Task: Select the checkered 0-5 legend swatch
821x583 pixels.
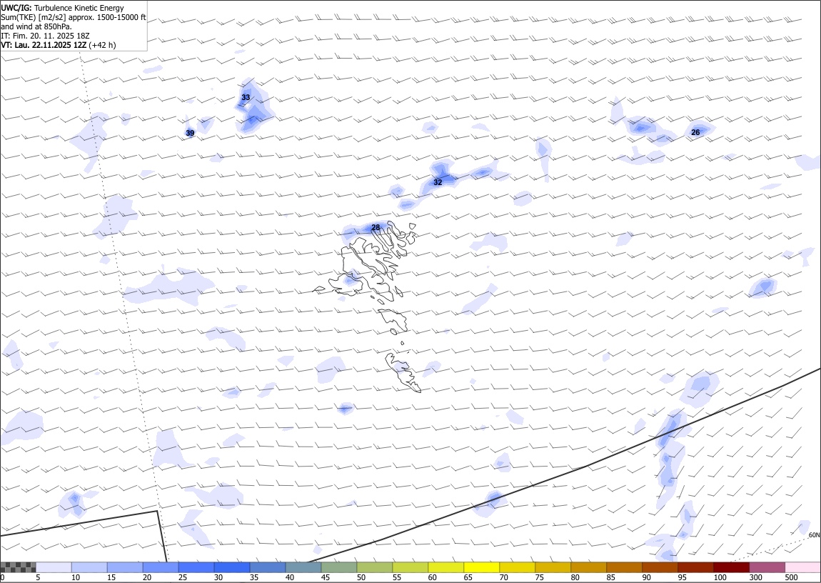Action: pos(18,567)
